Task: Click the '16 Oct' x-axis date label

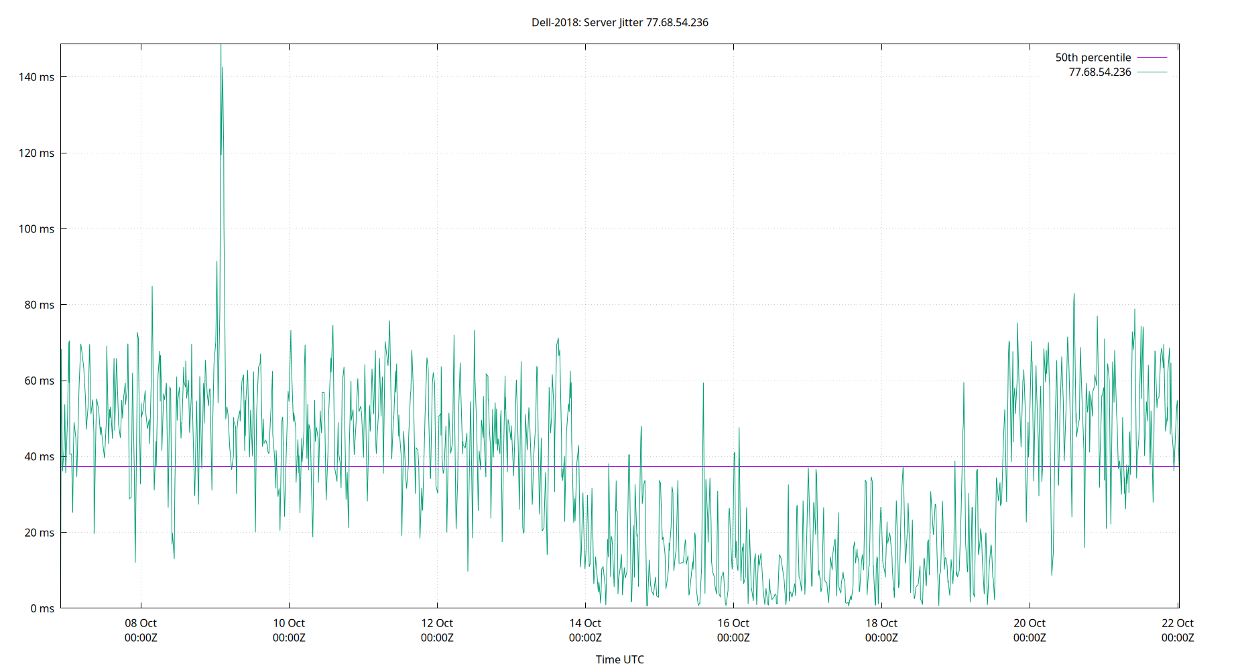Action: pos(733,623)
